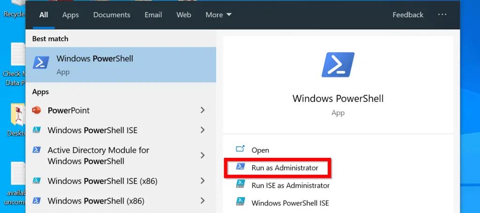
Task: Select Active Directory Module for Windows PowerShell
Action: (98, 156)
